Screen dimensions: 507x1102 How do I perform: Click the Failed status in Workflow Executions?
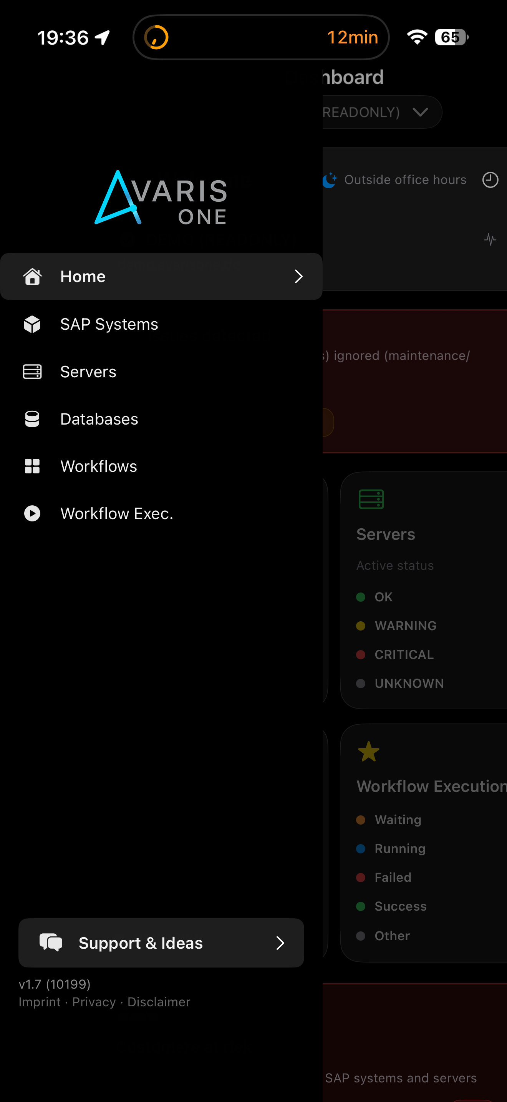click(x=383, y=877)
